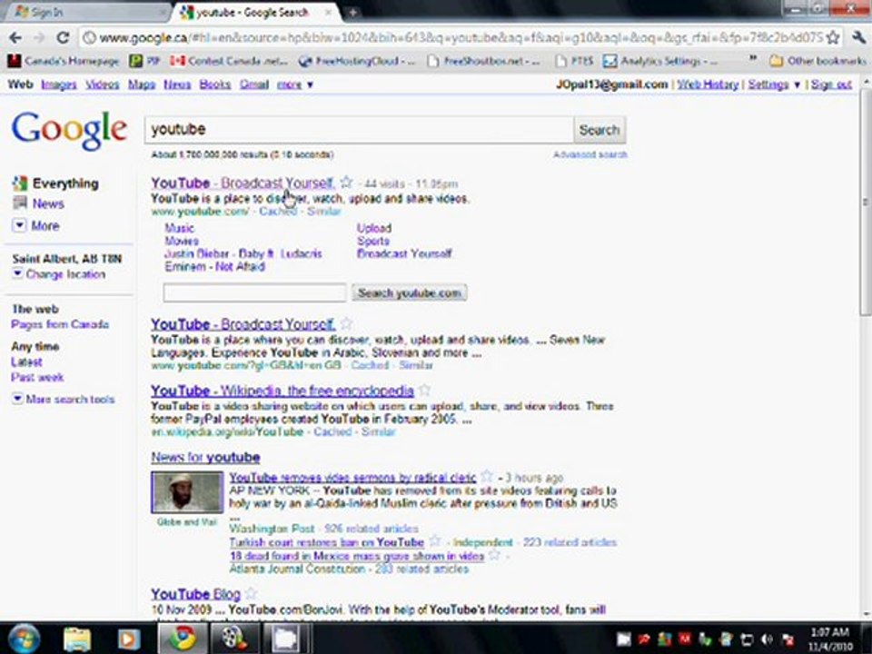The height and width of the screenshot is (654, 872).
Task: Click the Google search input field
Action: tap(359, 130)
